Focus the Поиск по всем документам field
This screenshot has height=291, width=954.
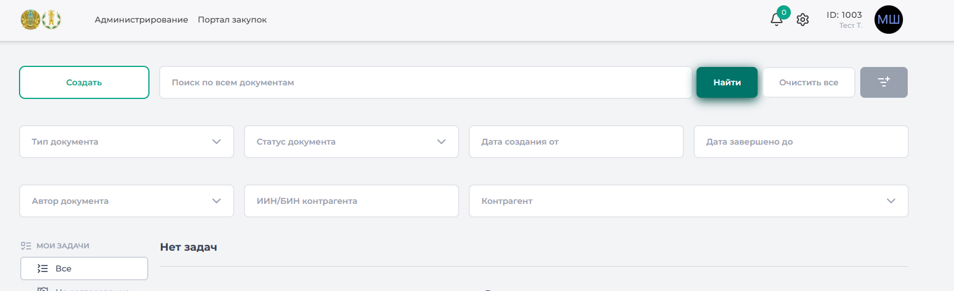pyautogui.click(x=425, y=82)
